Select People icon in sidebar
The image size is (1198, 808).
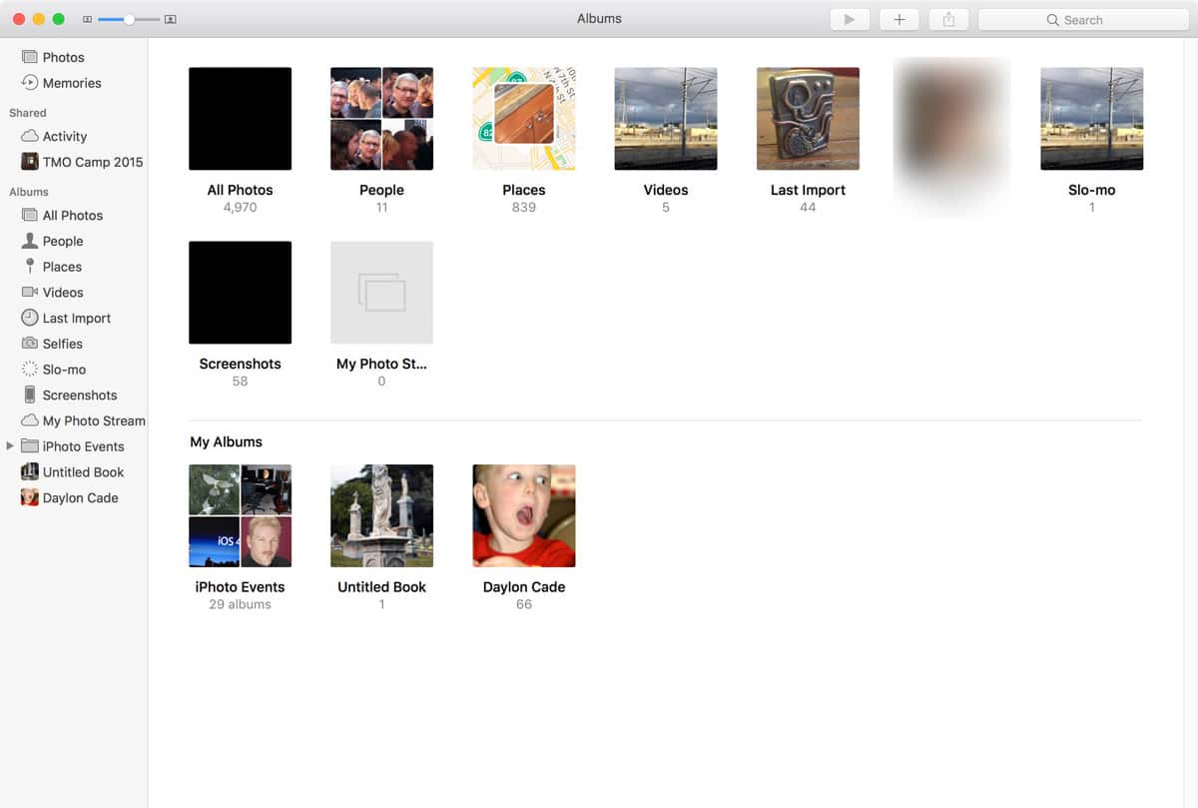click(30, 241)
